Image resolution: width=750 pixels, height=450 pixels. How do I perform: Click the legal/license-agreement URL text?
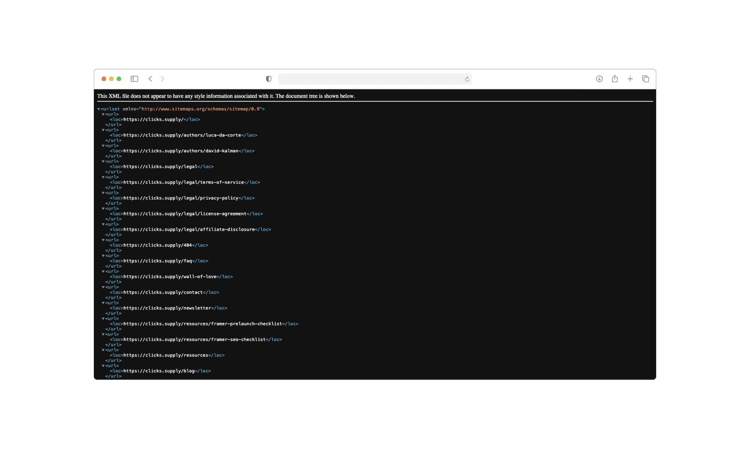pos(185,214)
